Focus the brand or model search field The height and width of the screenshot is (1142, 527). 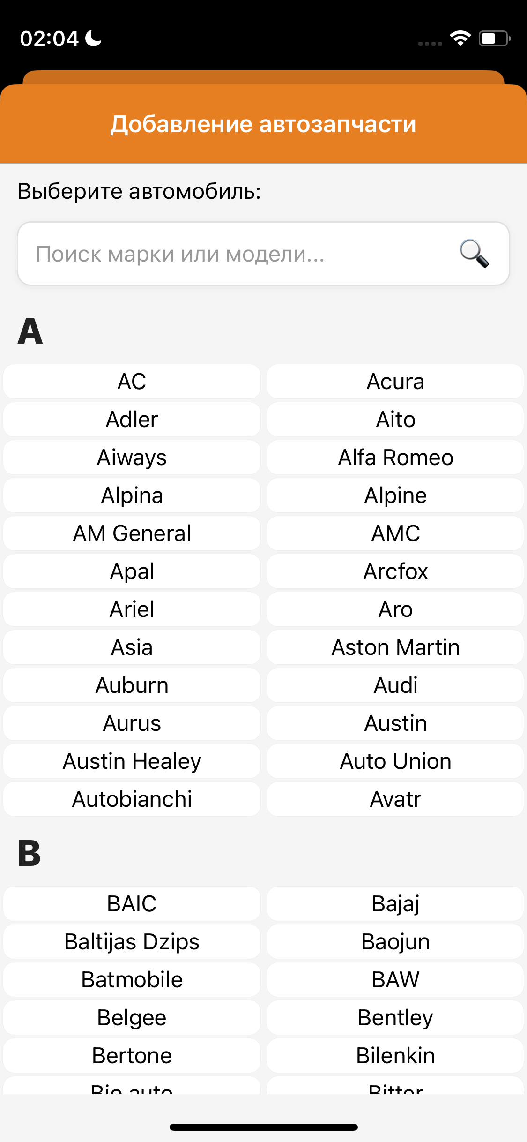point(263,254)
